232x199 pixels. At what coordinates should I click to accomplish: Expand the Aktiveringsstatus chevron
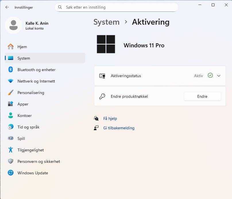click(x=219, y=76)
